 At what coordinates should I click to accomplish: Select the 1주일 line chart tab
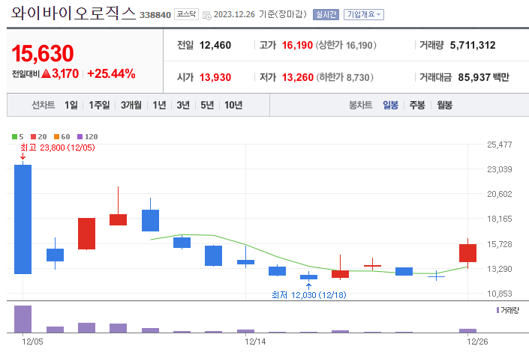click(99, 105)
